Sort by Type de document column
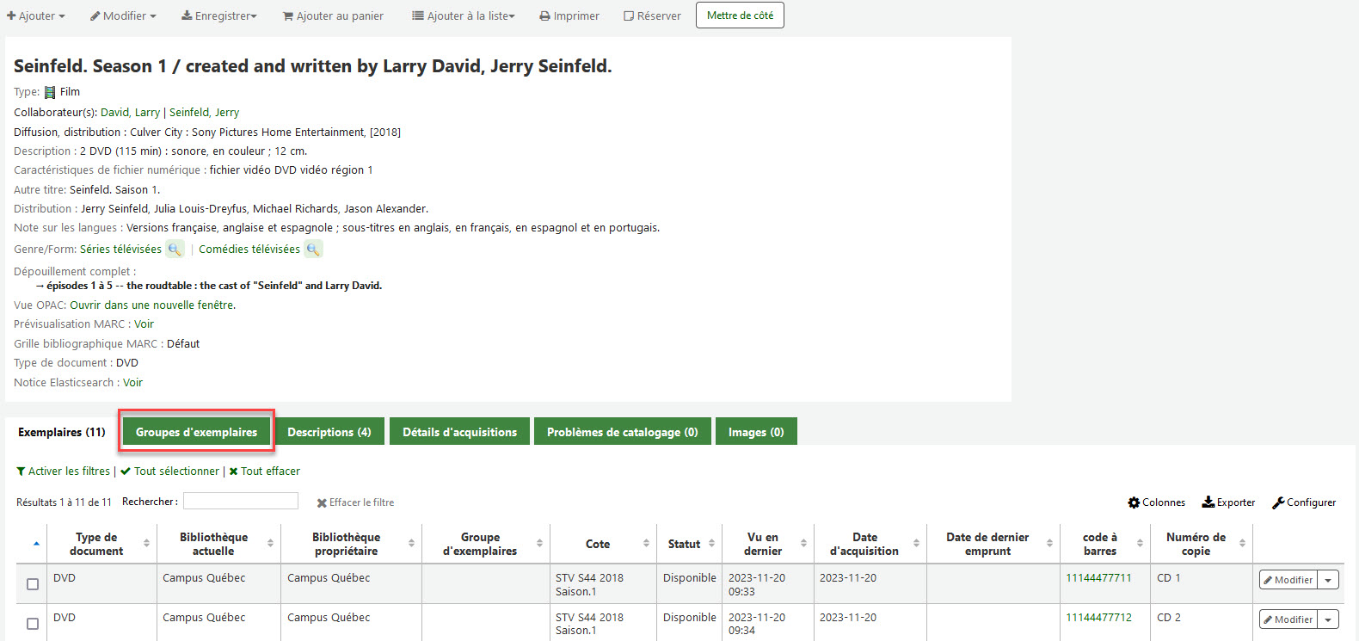This screenshot has width=1359, height=641. click(102, 544)
